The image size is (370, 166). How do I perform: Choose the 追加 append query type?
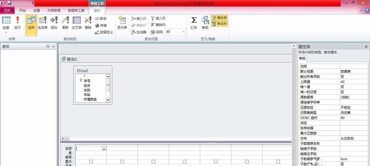54,23
